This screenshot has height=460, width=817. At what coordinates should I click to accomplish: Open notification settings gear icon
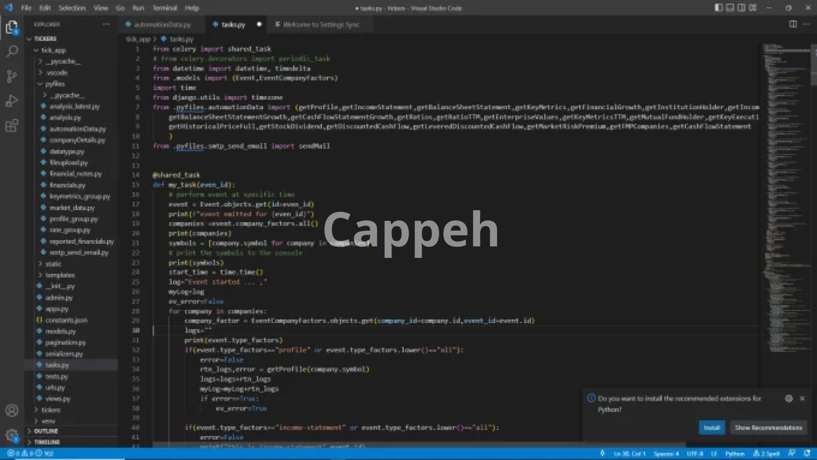click(788, 399)
